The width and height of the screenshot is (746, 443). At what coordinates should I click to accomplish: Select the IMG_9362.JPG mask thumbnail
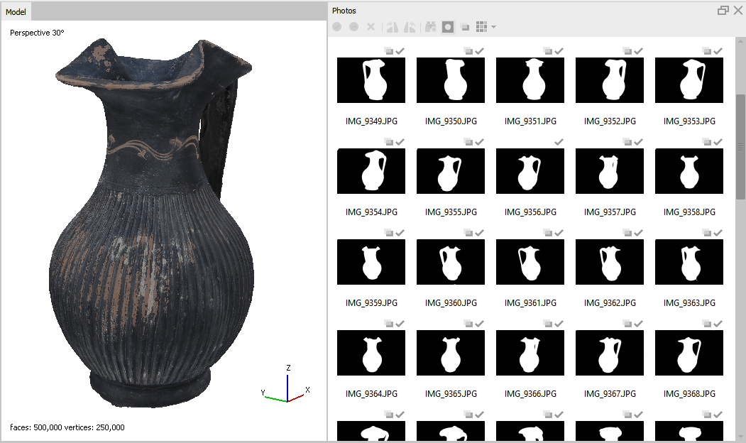coord(610,262)
